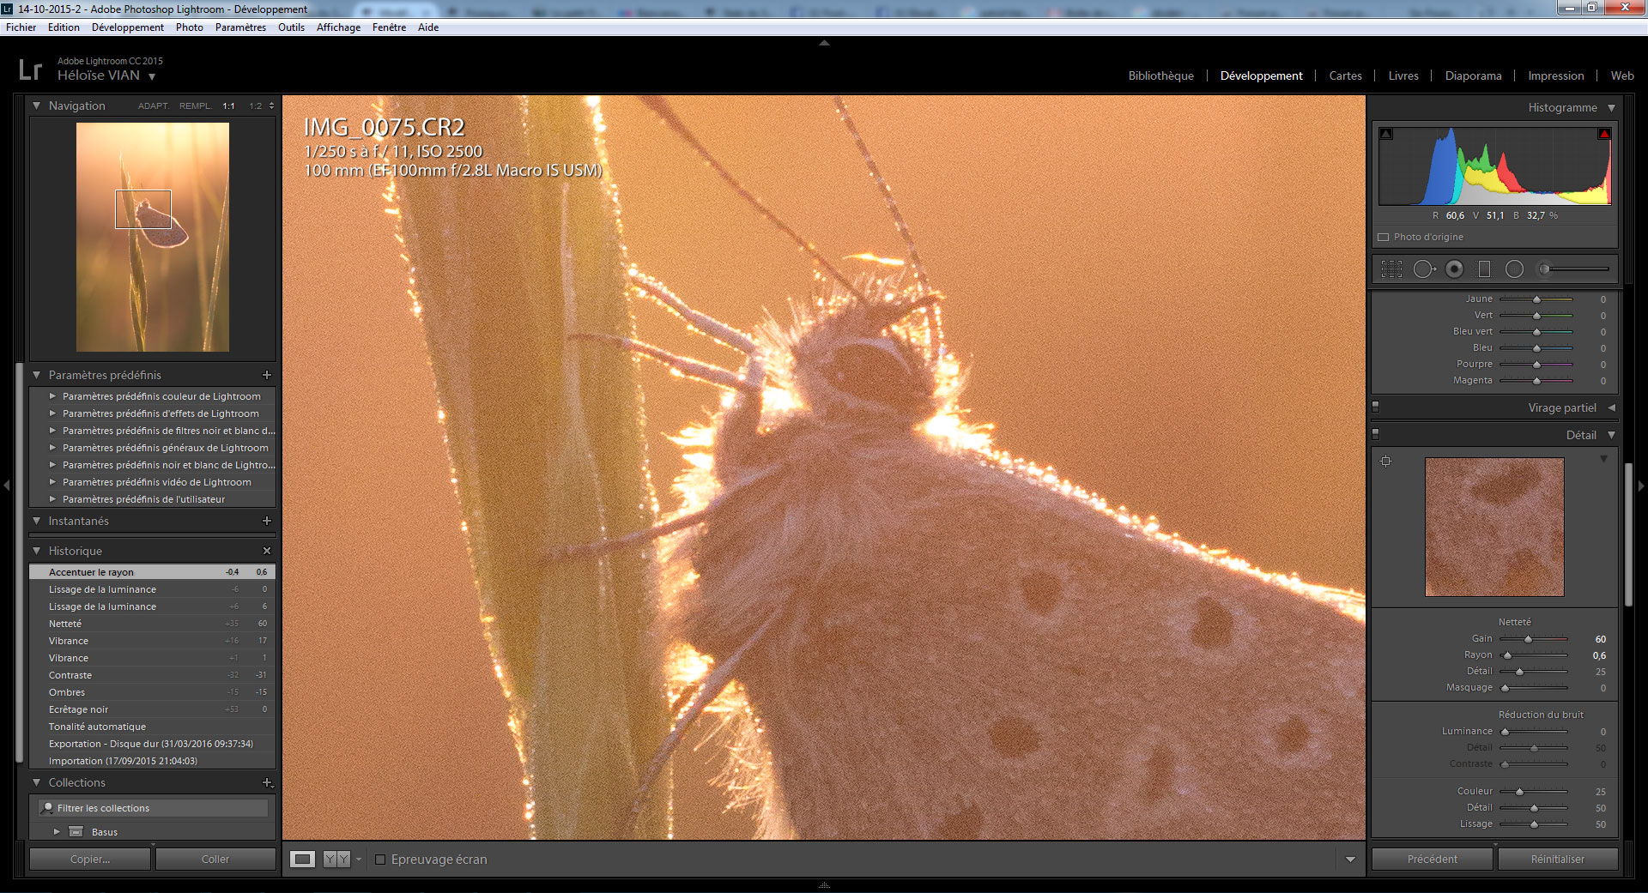Click the Lightroom Lr logo
1648x893 pixels.
coord(30,69)
